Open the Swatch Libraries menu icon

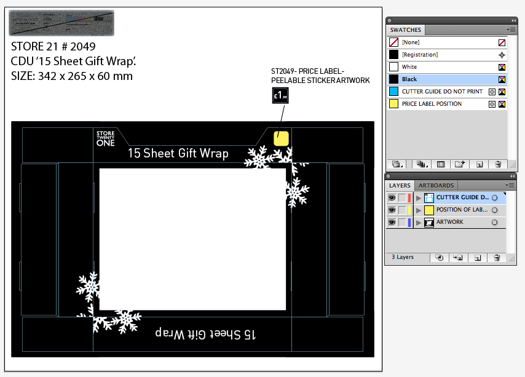point(397,164)
